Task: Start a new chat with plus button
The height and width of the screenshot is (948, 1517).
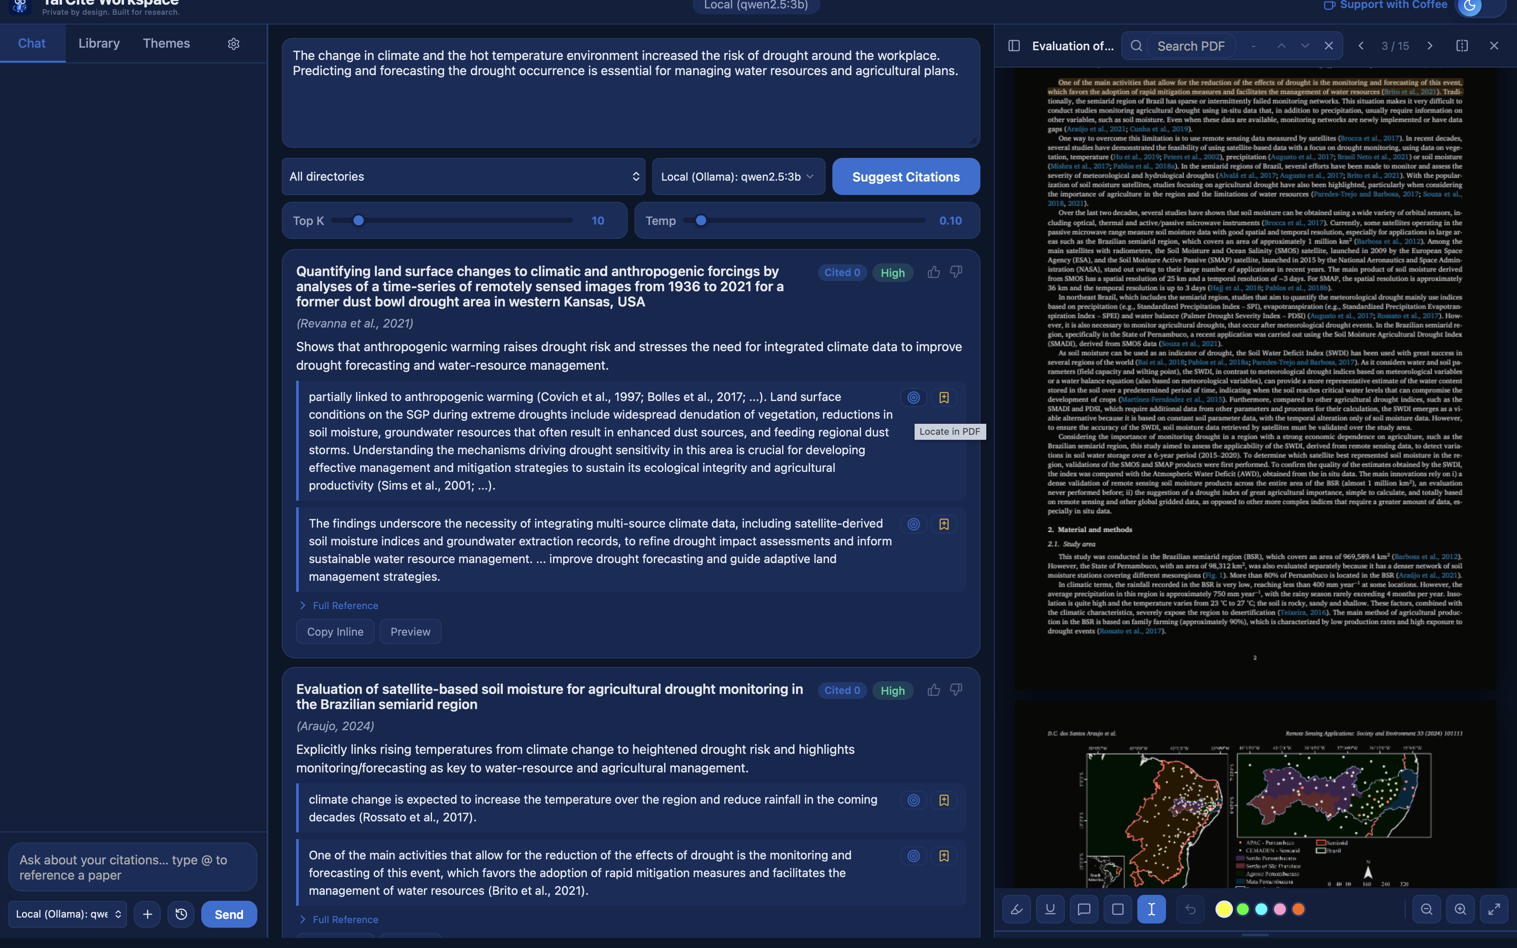Action: tap(147, 914)
